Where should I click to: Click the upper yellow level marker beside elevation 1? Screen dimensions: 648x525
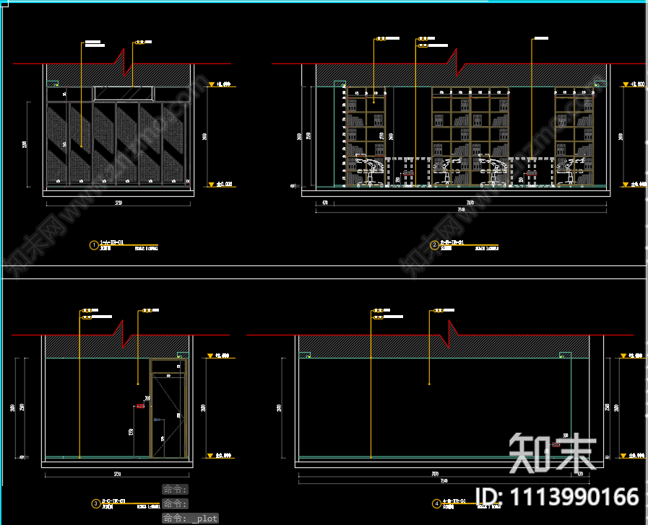click(212, 84)
